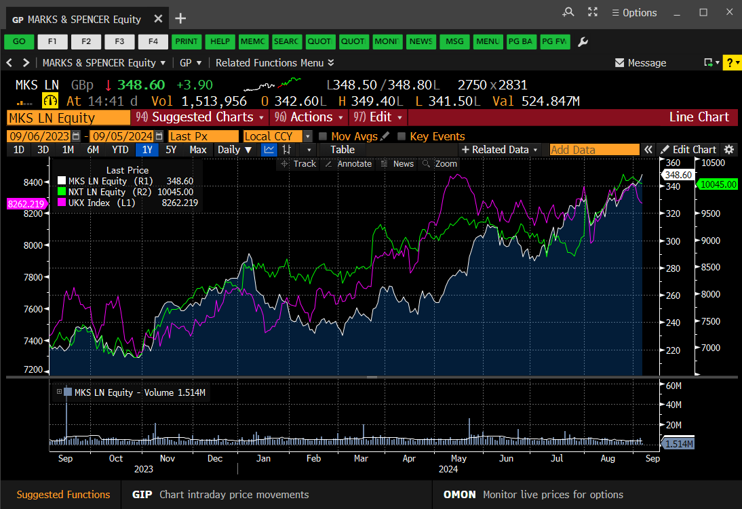
Task: Select the Track crosshair tool
Action: [298, 163]
